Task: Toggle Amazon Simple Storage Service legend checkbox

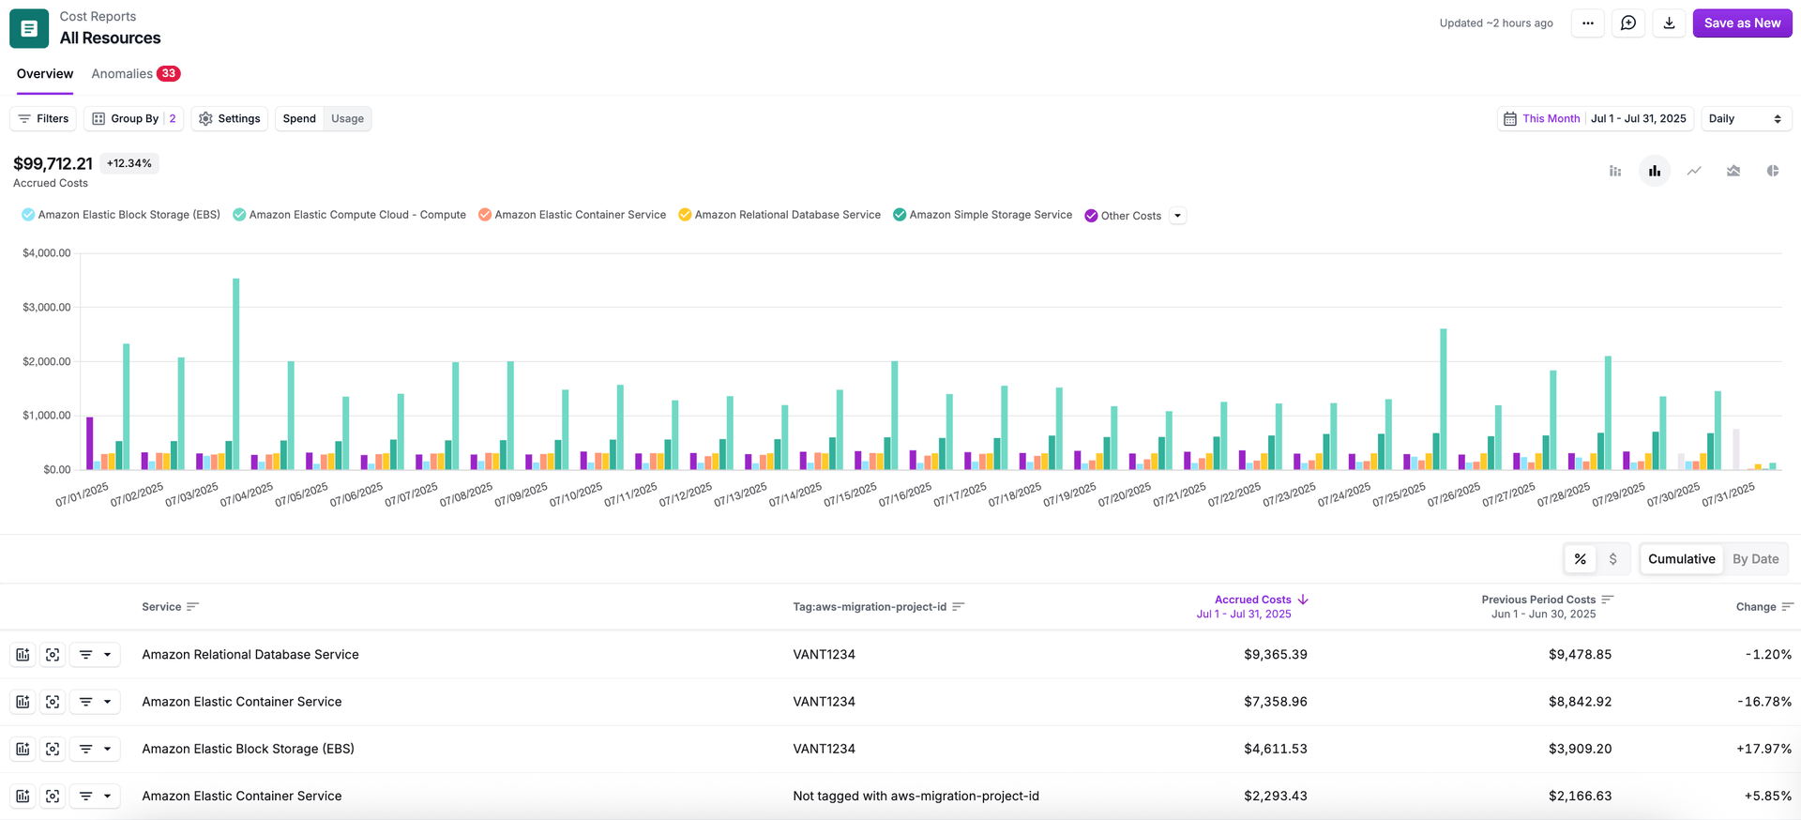Action: tap(900, 215)
